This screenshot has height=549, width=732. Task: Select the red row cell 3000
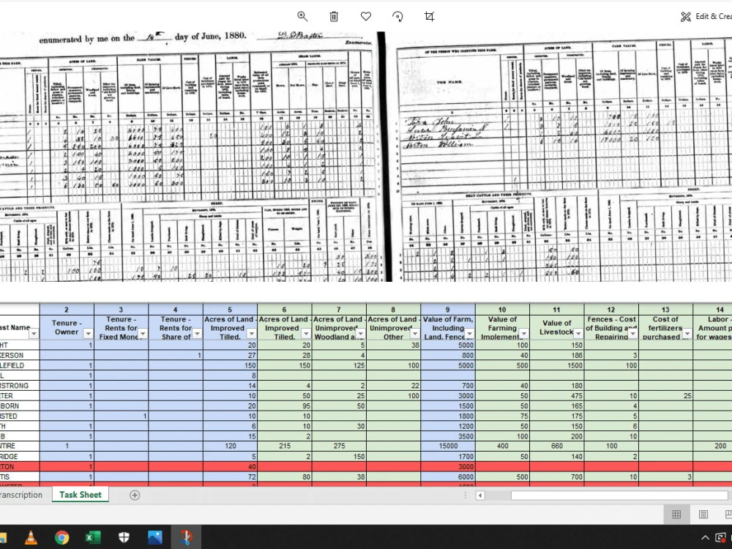448,466
